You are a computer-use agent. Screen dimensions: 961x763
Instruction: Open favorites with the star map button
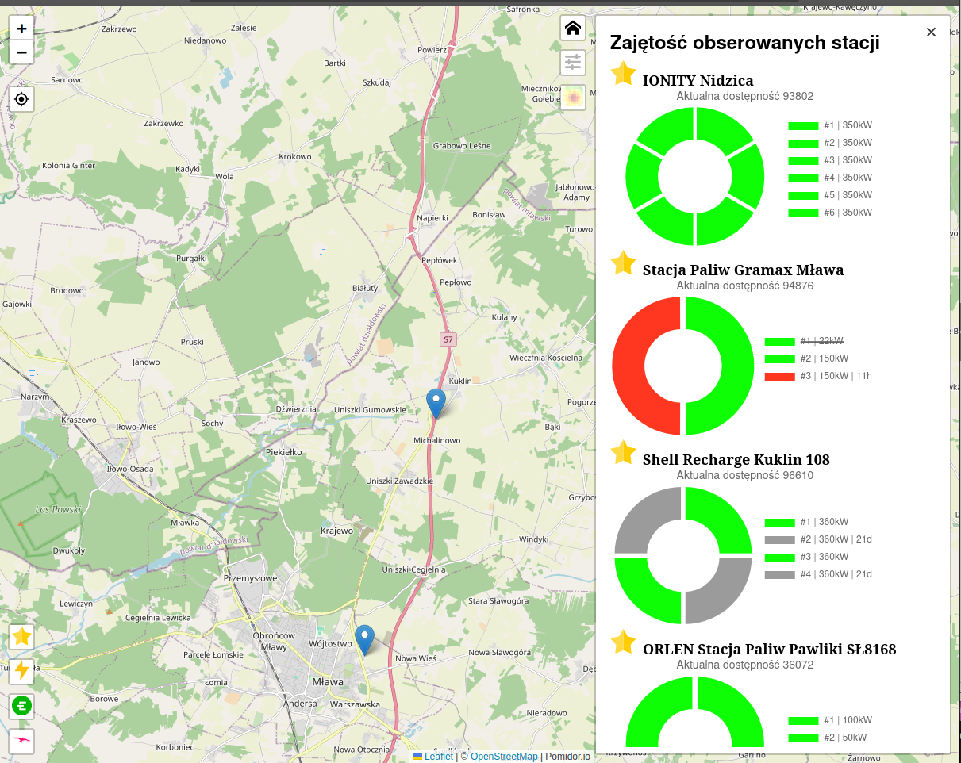click(21, 637)
